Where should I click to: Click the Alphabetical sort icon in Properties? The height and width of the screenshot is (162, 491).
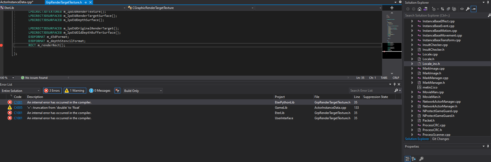click(x=414, y=159)
